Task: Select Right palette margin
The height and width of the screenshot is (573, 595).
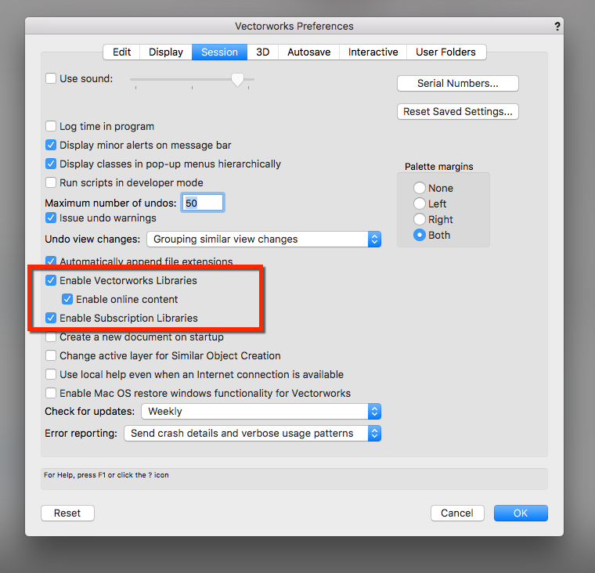Action: [x=420, y=219]
